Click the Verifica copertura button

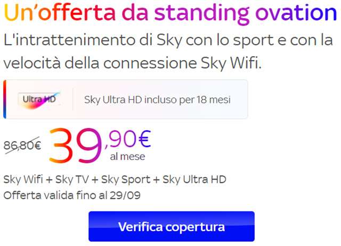pos(172,226)
